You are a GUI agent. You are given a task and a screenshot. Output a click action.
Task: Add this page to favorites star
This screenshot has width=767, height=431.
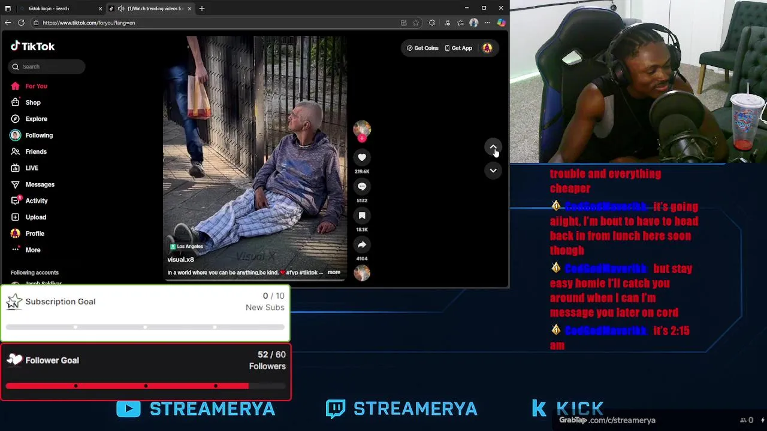pyautogui.click(x=415, y=23)
